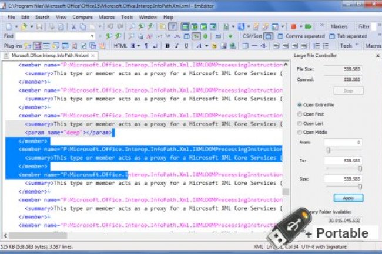This screenshot has width=382, height=254.
Task: Click the red Record macro icon
Action: (x=293, y=27)
